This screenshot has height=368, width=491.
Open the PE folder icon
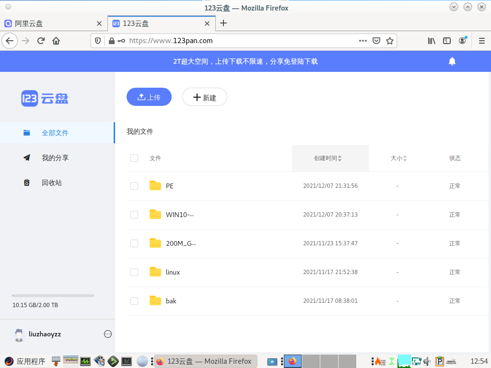pos(155,185)
